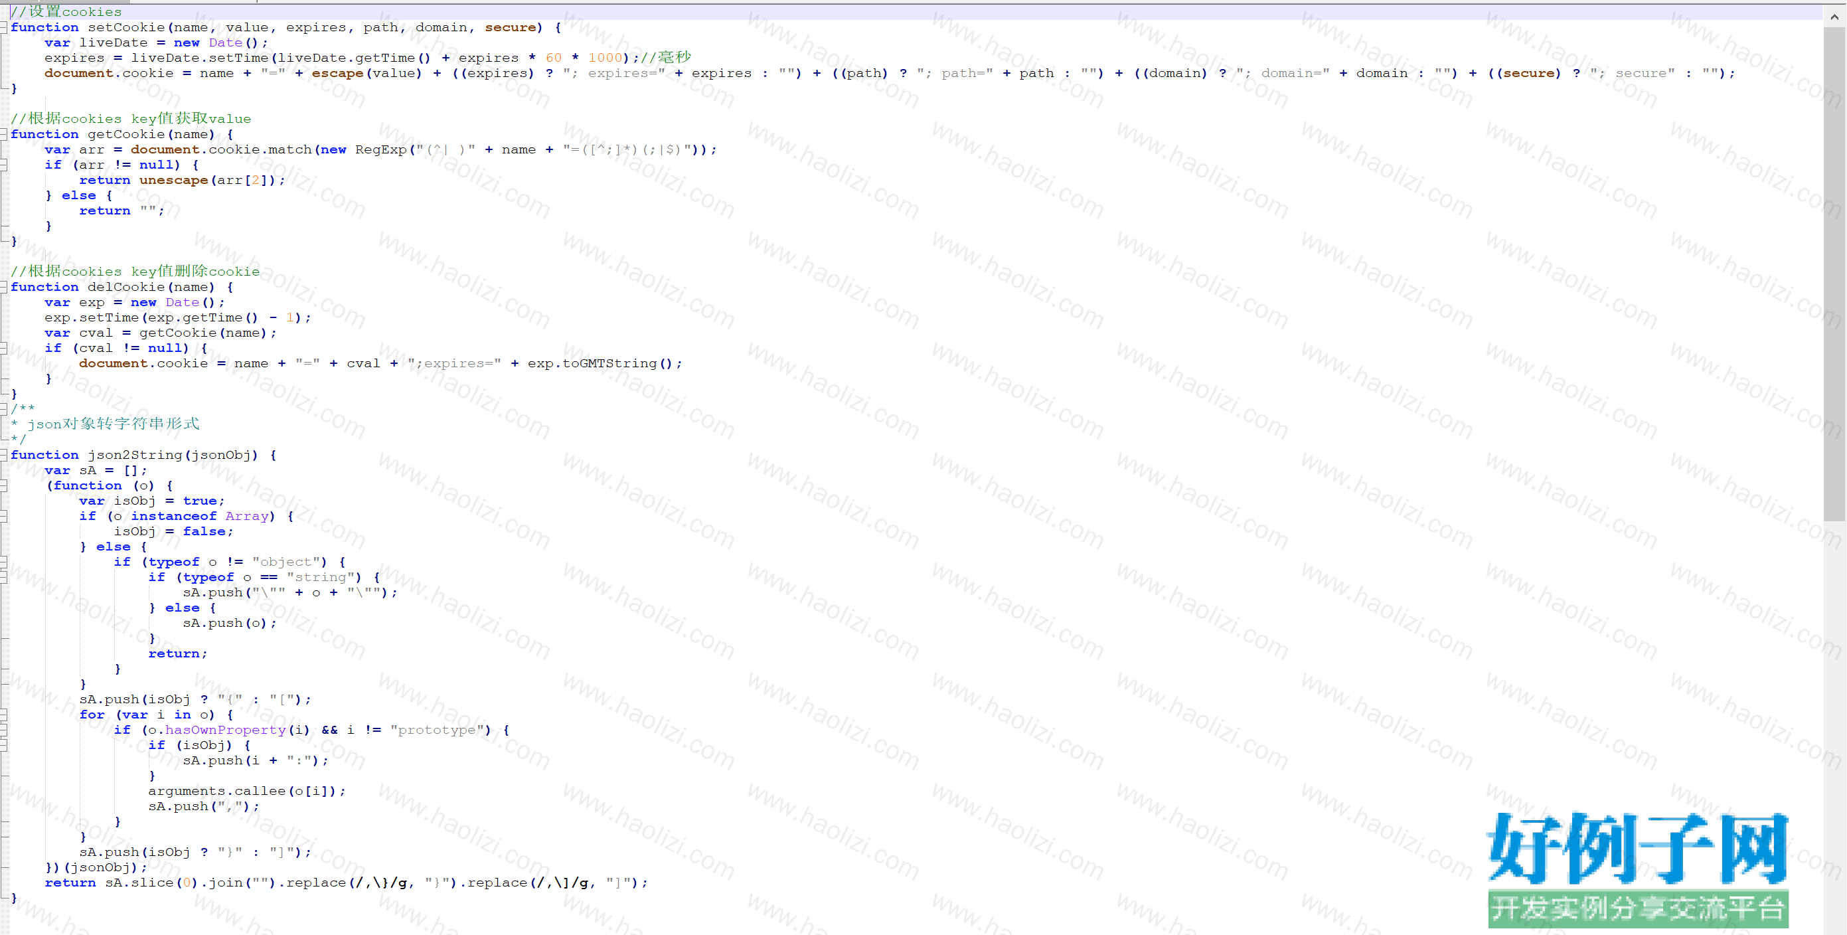The height and width of the screenshot is (935, 1847).
Task: Click 'var sA = [];' line
Action: pyautogui.click(x=96, y=469)
